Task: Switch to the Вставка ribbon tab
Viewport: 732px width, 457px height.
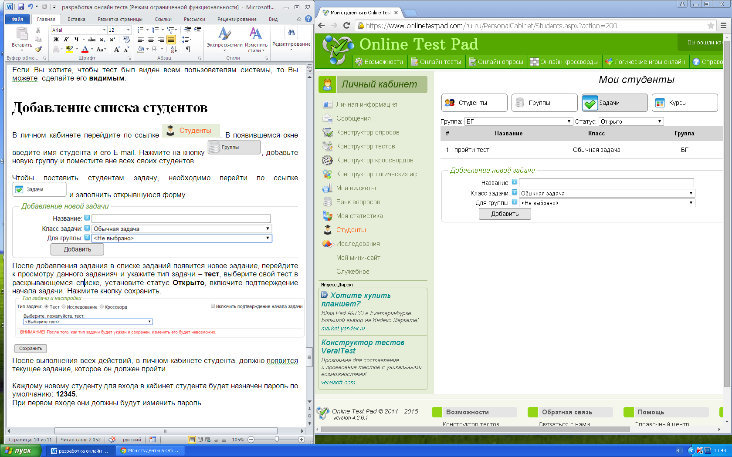Action: click(x=76, y=19)
